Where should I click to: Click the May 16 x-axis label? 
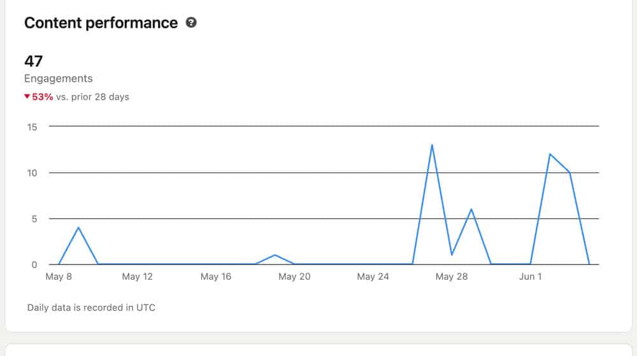pos(215,277)
